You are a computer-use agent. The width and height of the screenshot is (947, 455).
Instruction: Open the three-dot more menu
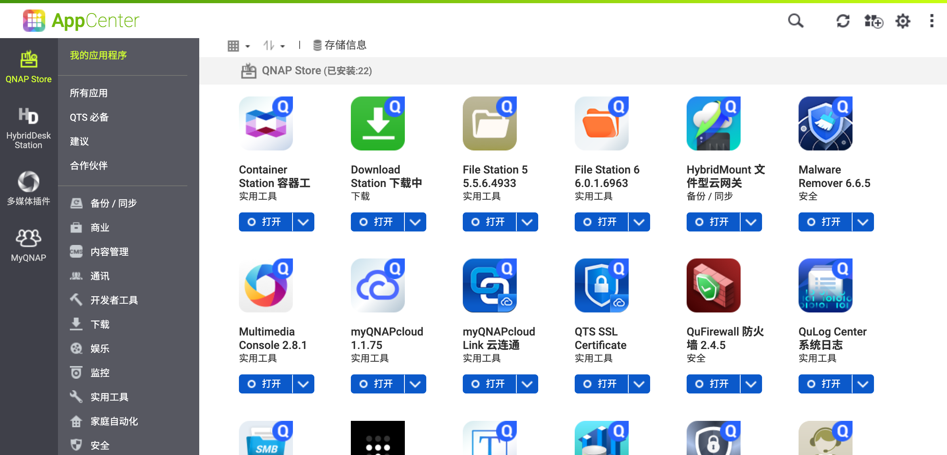pyautogui.click(x=932, y=21)
